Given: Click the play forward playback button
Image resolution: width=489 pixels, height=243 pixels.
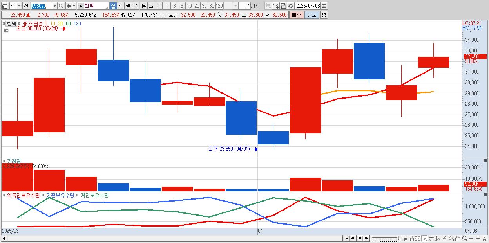Looking at the screenshot, I should [x=347, y=238].
